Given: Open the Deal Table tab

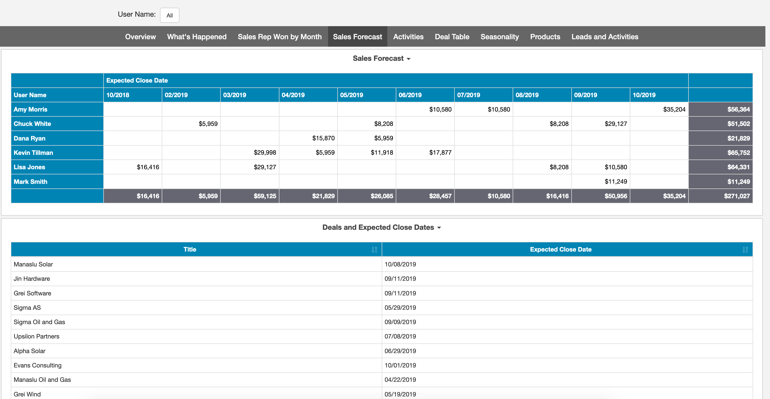Looking at the screenshot, I should pos(452,37).
